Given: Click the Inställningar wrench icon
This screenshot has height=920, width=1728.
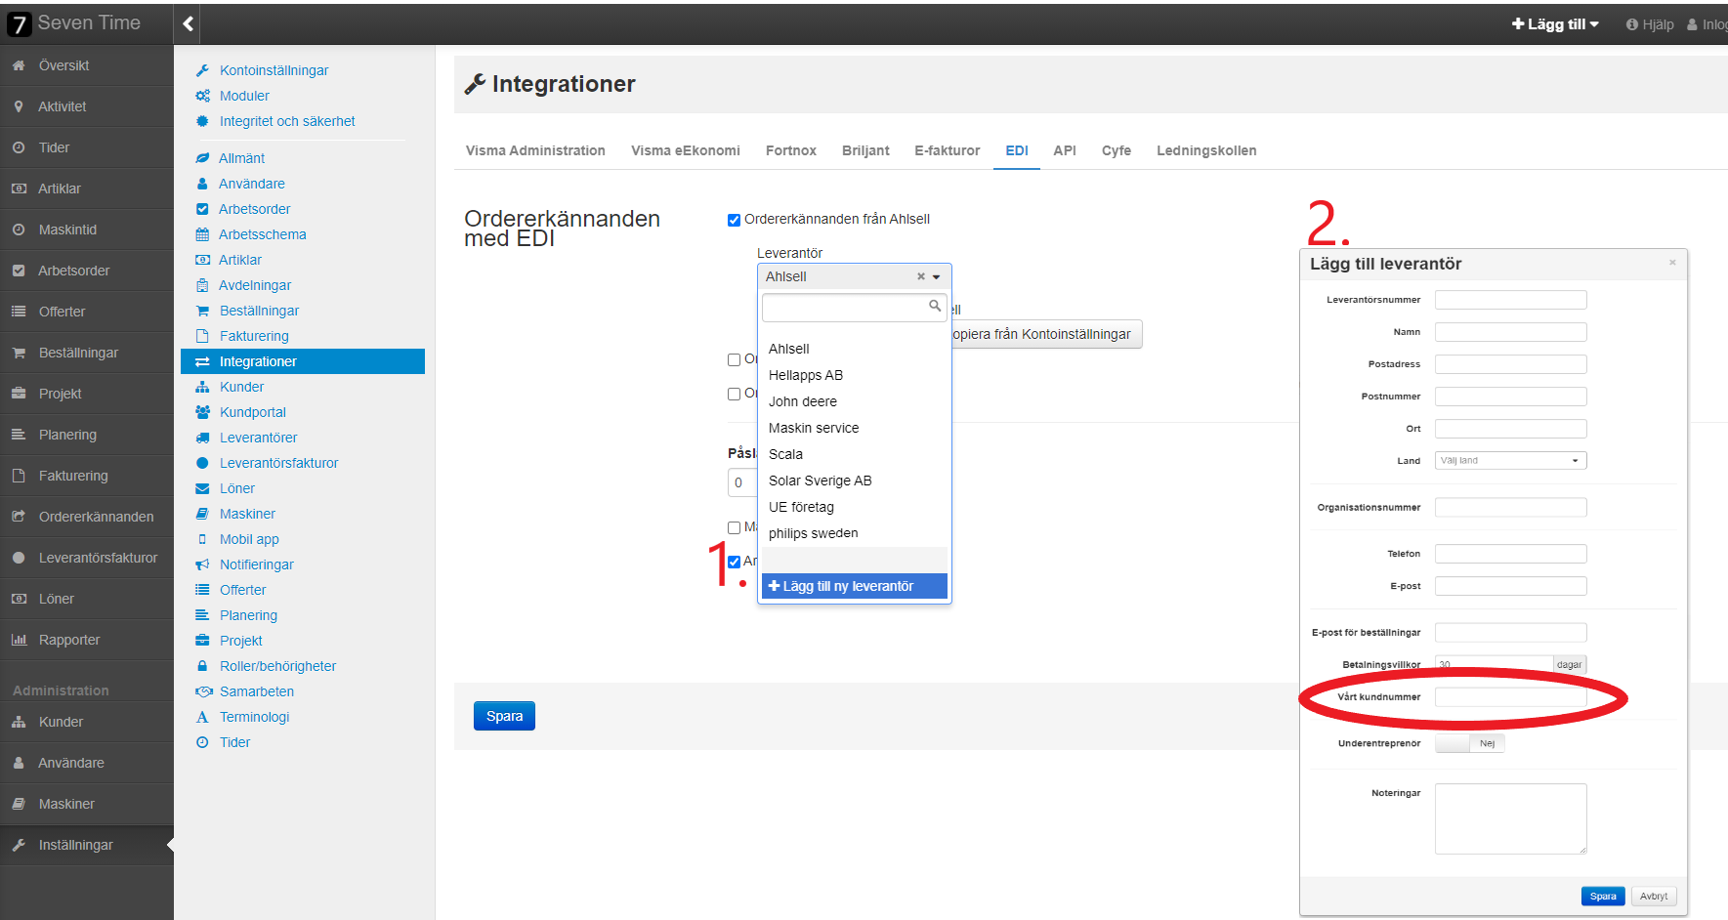Looking at the screenshot, I should click(19, 845).
